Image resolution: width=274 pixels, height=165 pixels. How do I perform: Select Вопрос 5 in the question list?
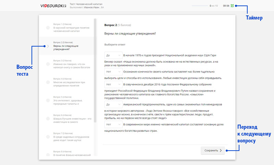(66, 100)
